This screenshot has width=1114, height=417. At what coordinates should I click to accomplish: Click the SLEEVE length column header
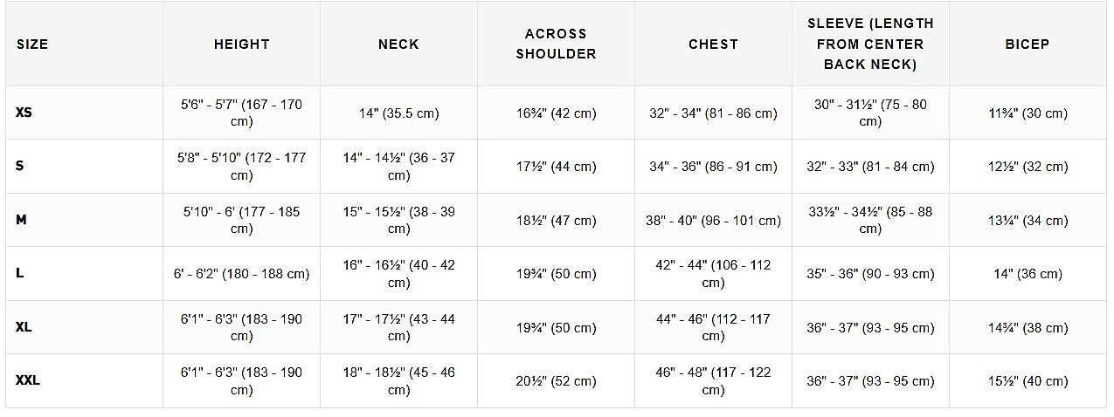870,44
